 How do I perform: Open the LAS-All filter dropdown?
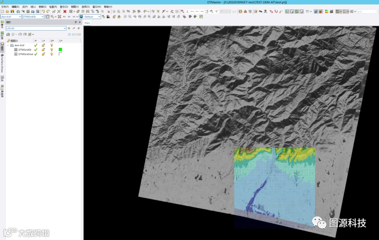point(65,28)
